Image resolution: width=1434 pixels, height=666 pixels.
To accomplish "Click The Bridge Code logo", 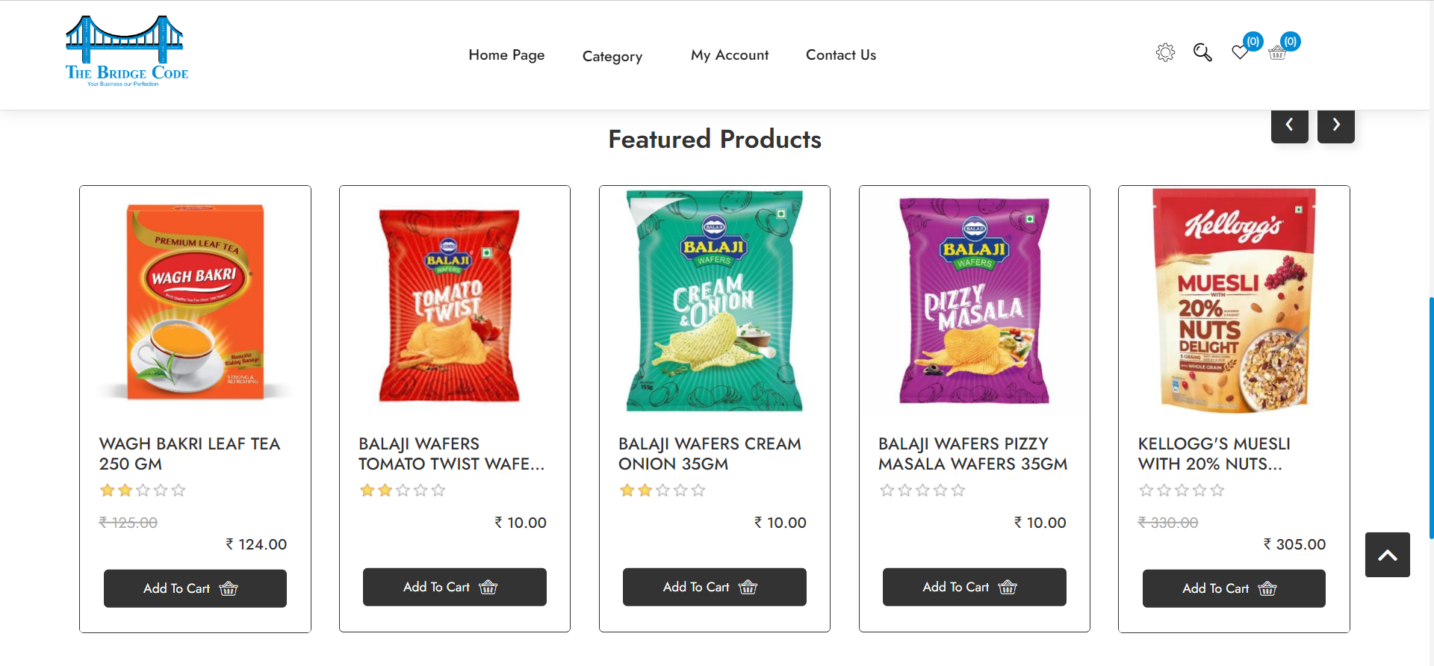I will point(126,51).
